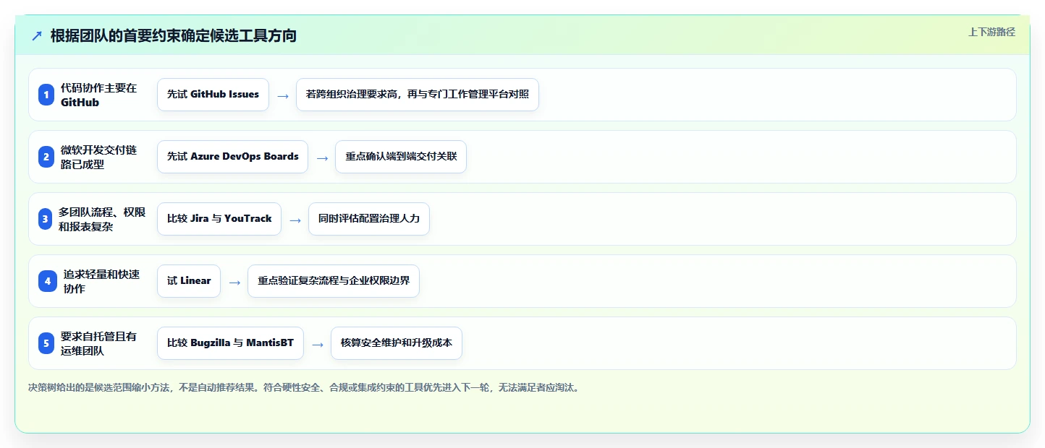Viewport: 1045px width, 448px height.
Task: Click the 若跨组织治理要求高 follow-up chip
Action: point(418,95)
